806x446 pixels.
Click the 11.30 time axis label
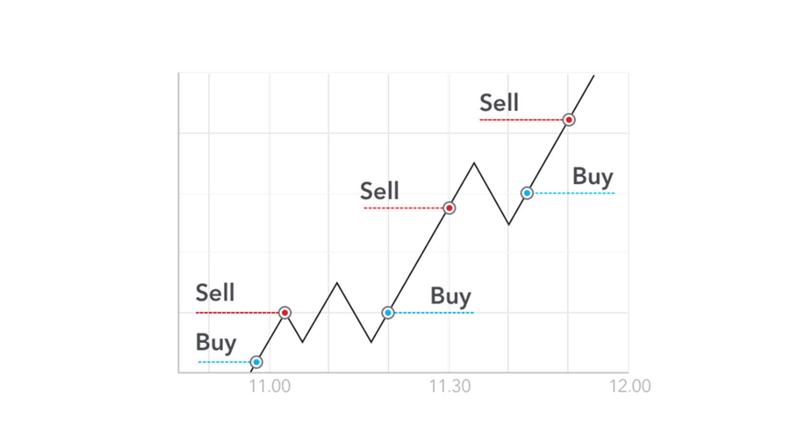450,386
